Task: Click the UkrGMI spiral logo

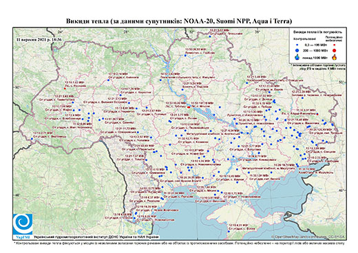Action: (23, 224)
